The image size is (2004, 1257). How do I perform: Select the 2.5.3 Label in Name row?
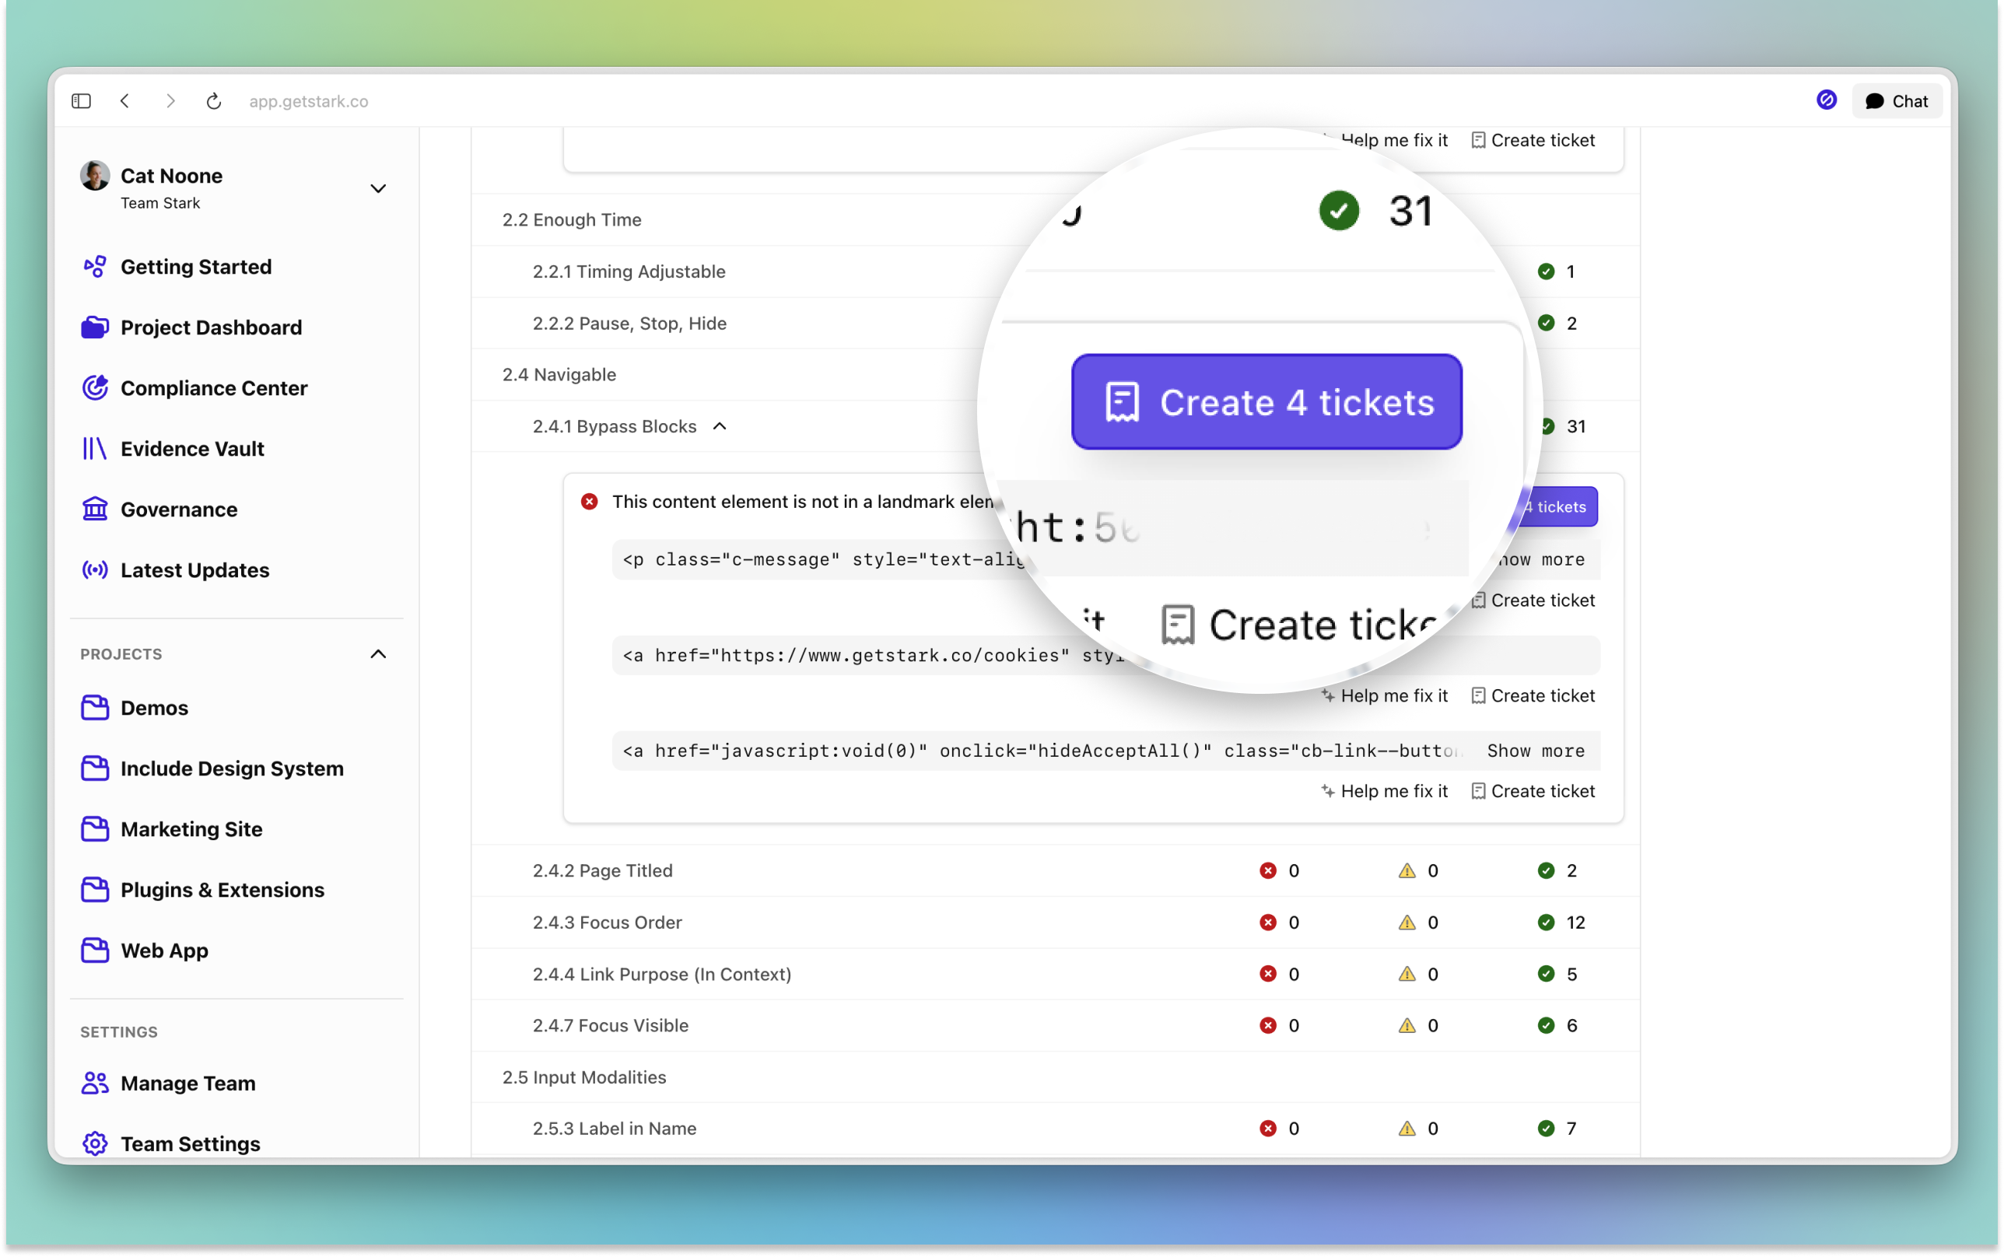click(x=1056, y=1128)
